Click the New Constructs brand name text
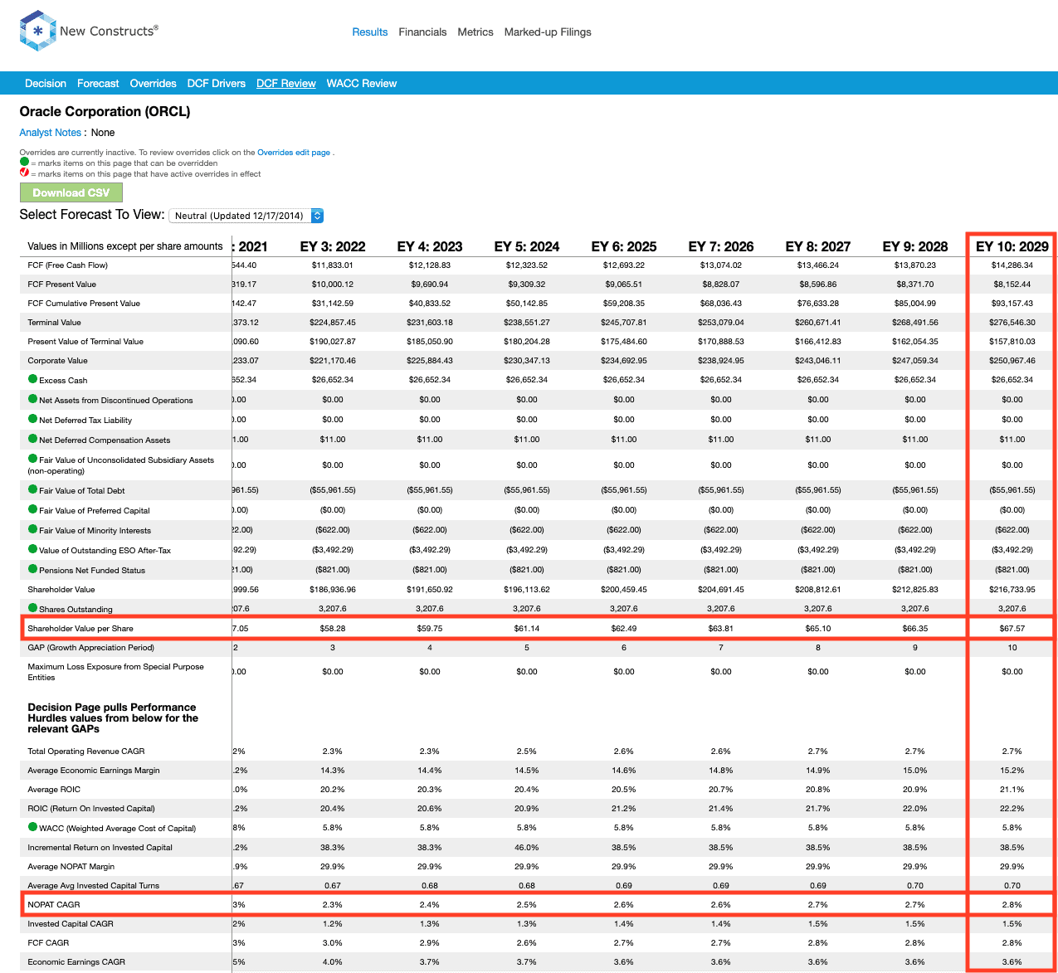This screenshot has width=1058, height=973. (x=109, y=31)
